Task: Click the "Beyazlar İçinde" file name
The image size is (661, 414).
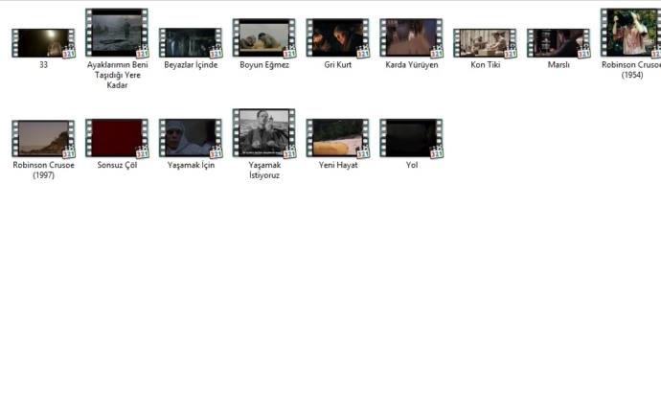Action: 191,65
